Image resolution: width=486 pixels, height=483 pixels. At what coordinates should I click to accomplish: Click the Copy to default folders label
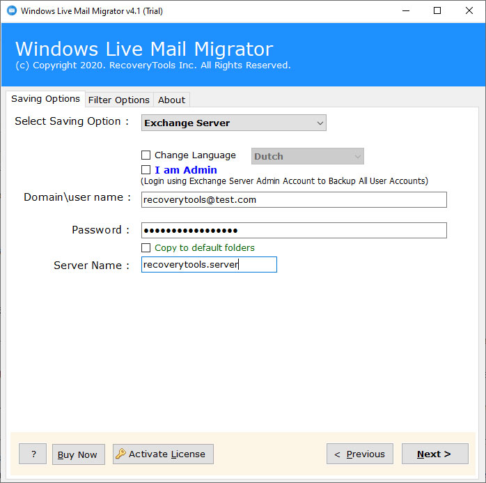205,247
